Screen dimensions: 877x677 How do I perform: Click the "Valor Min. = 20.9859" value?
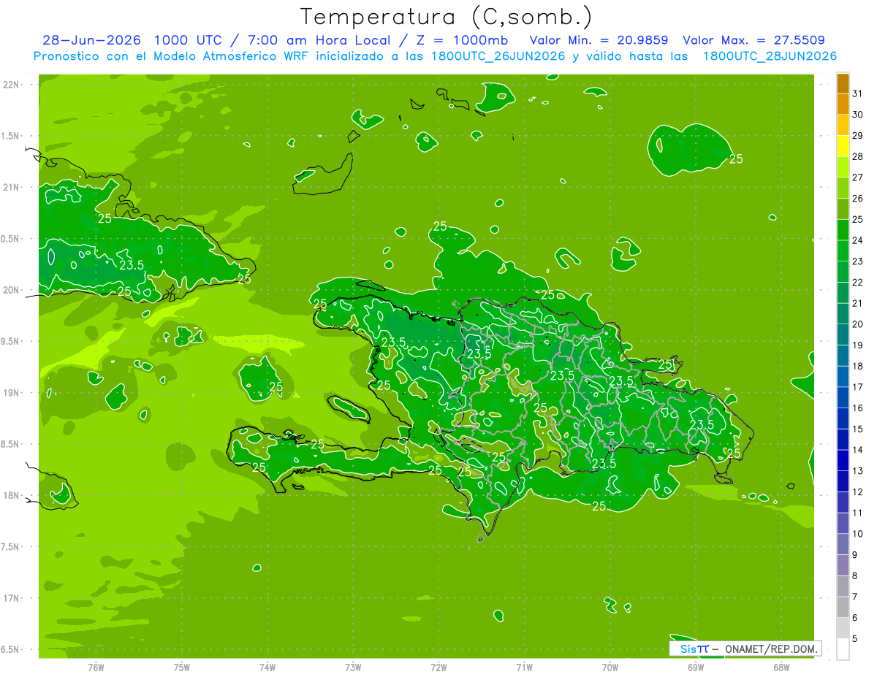[x=599, y=40]
